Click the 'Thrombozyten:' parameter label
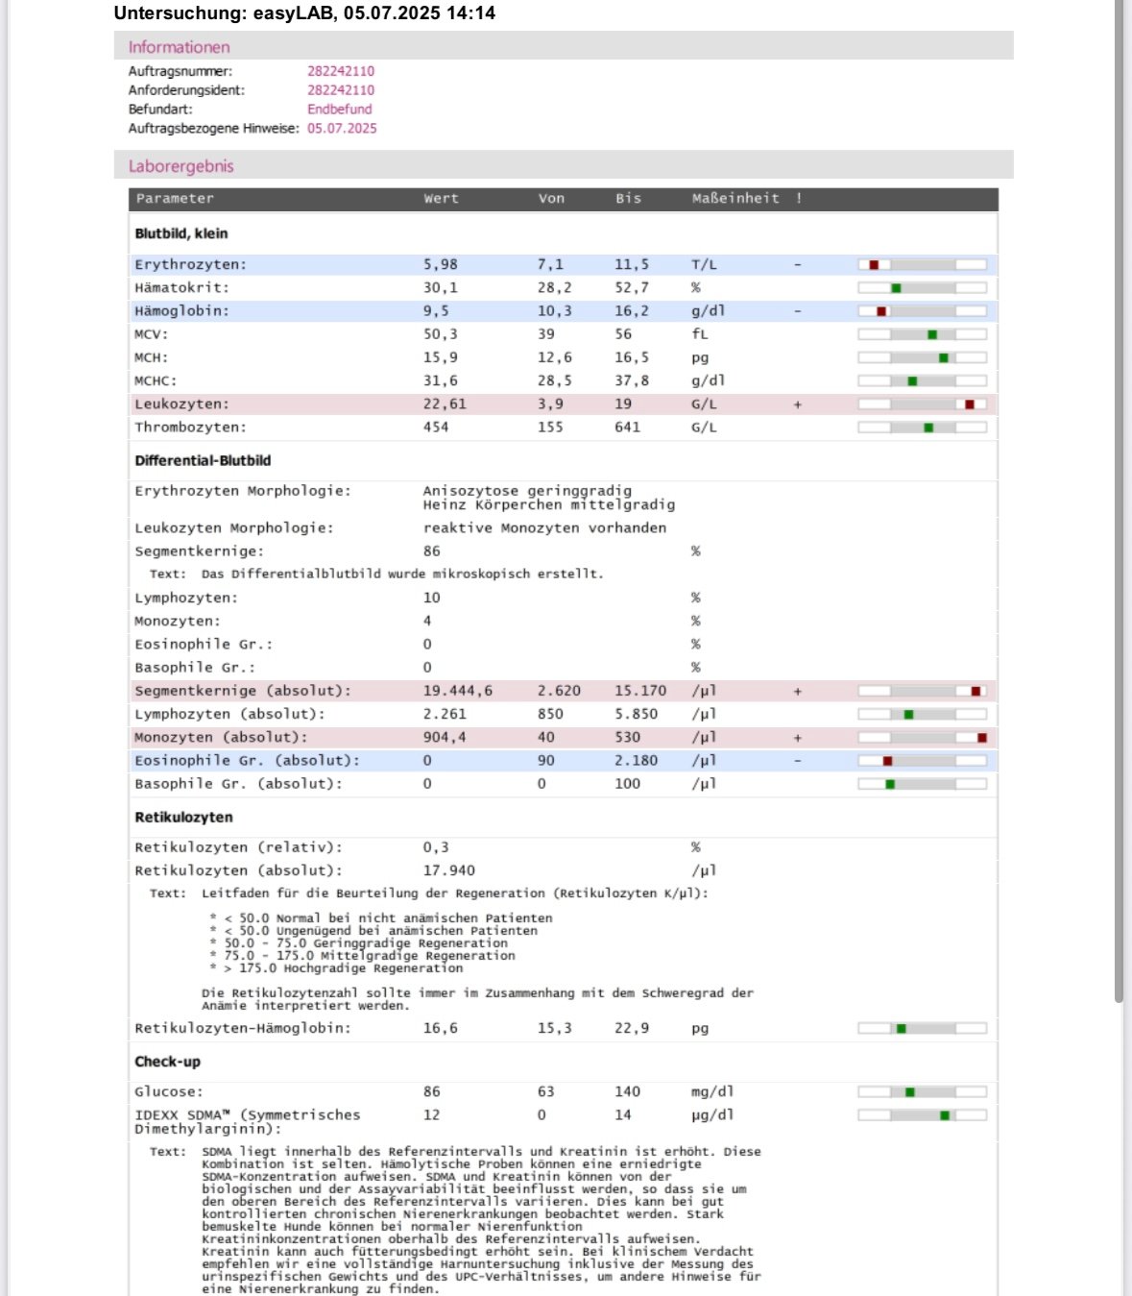Image resolution: width=1132 pixels, height=1296 pixels. pos(191,428)
